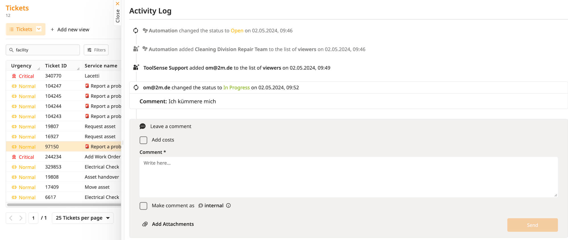Click the horizontal scrollbar under ticket table
The height and width of the screenshot is (240, 568).
coord(64,204)
